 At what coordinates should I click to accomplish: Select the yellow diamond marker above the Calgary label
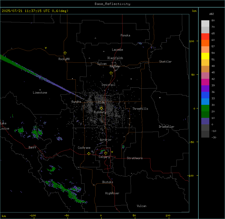click(x=106, y=153)
